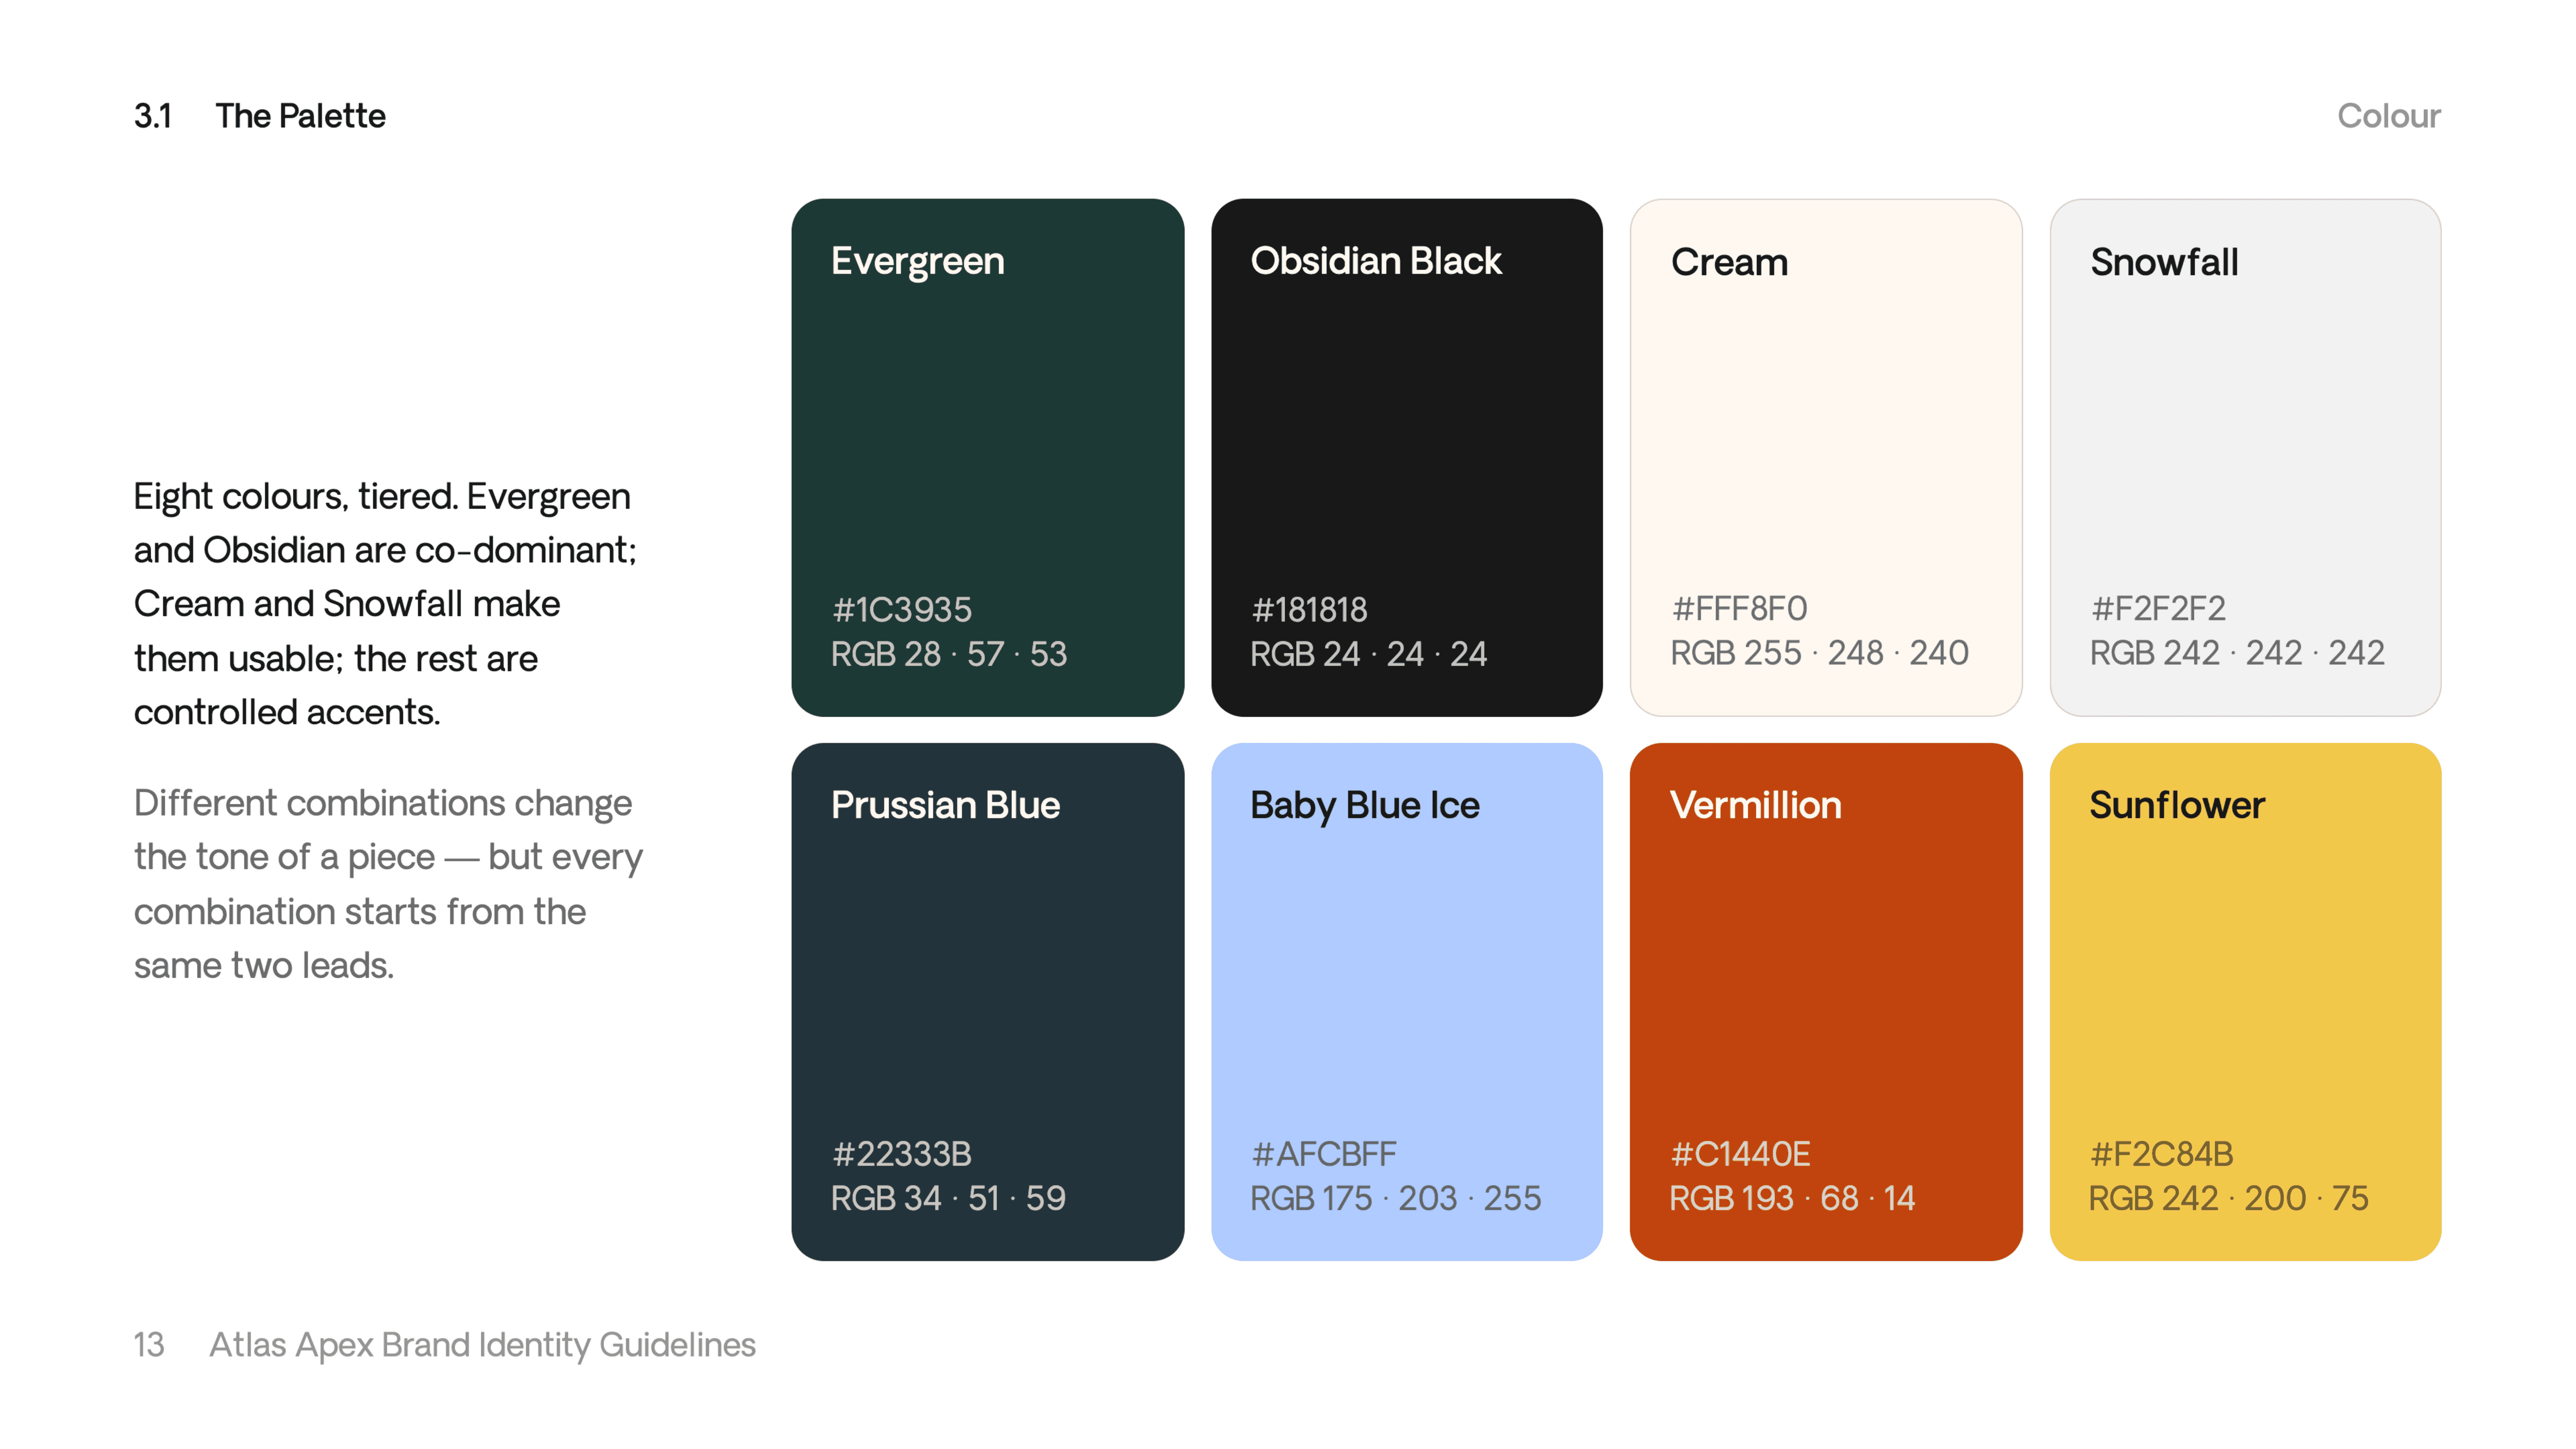This screenshot has height=1449, width=2576.
Task: Click the paragraph starting Different combinations change
Action: click(x=388, y=884)
